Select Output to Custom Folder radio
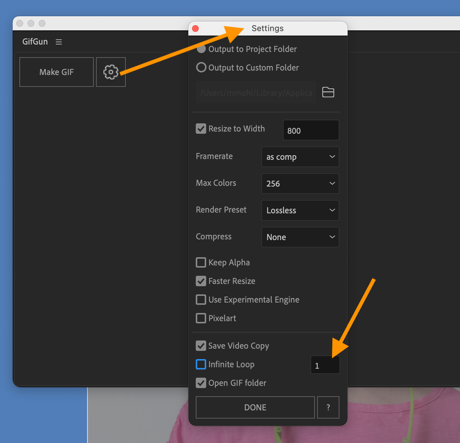 pos(201,68)
